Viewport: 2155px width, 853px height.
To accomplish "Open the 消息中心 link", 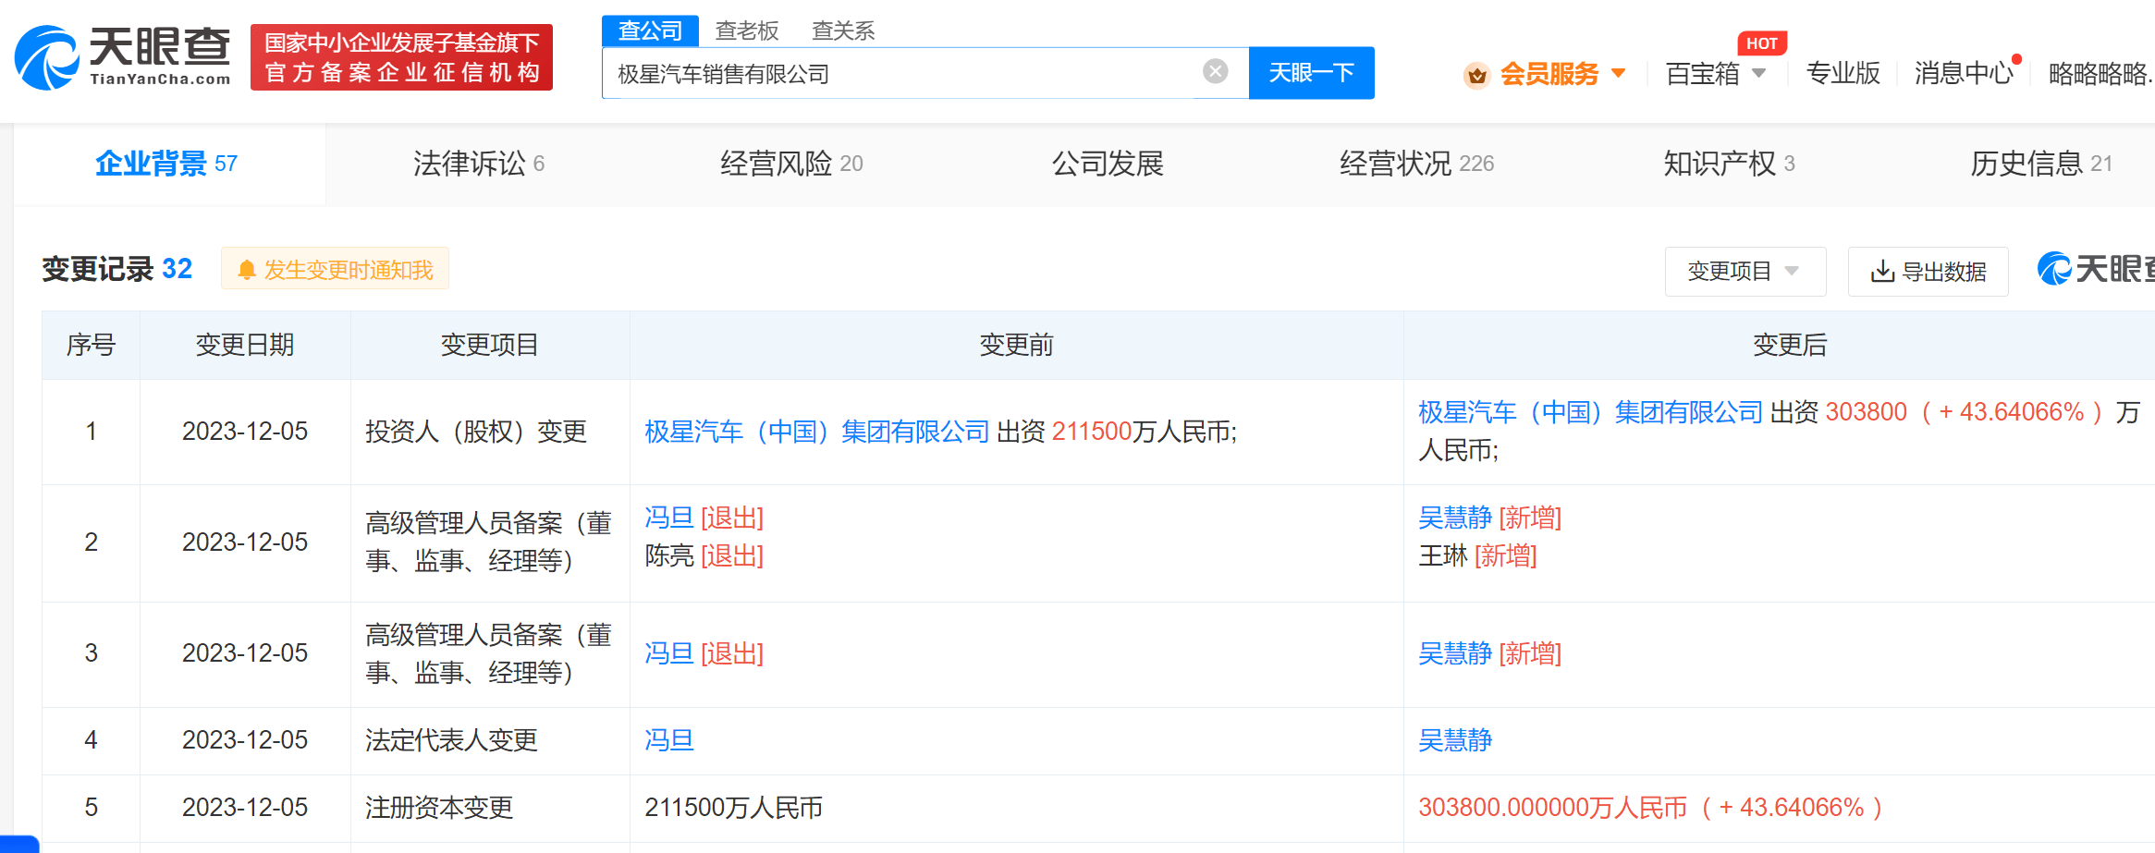I will point(1963,73).
